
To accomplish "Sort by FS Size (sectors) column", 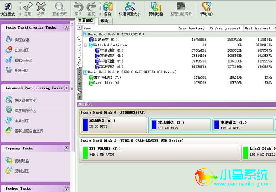I will click(226, 28).
